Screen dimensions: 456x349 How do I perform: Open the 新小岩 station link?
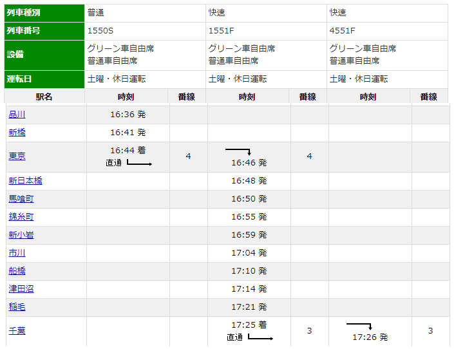tap(21, 235)
